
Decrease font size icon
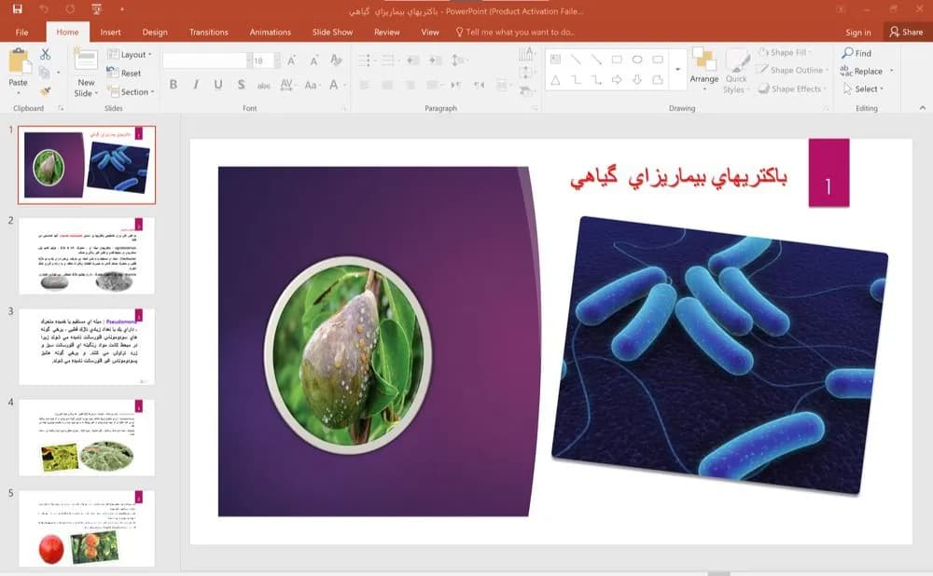click(x=313, y=60)
